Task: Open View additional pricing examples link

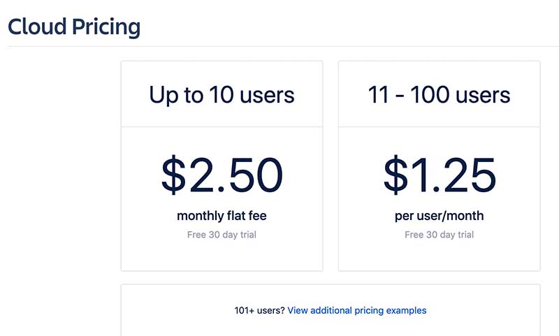Action: [357, 310]
